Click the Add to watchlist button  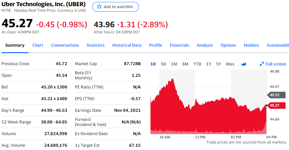pyautogui.click(x=116, y=7)
